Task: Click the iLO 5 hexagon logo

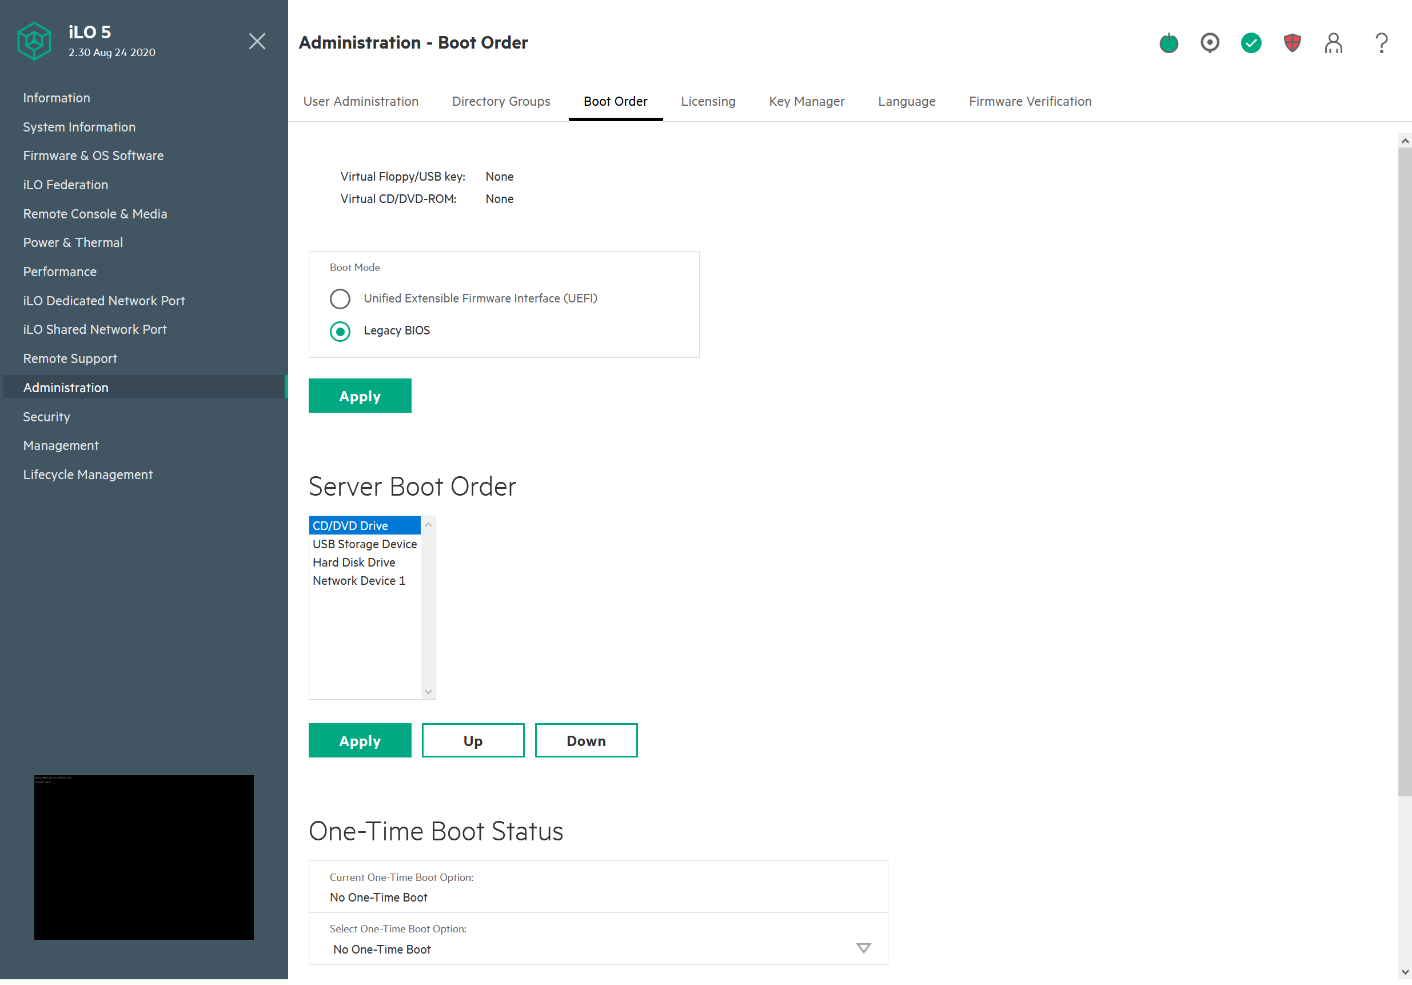Action: tap(34, 41)
